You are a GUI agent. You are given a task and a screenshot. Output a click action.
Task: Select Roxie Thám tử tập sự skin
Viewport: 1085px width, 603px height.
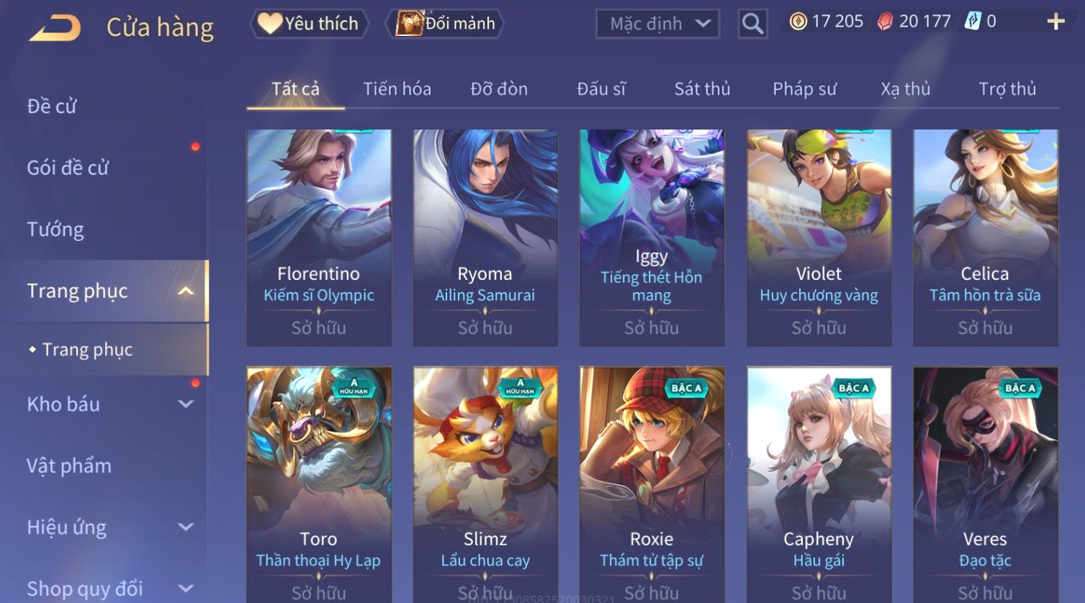click(x=652, y=485)
